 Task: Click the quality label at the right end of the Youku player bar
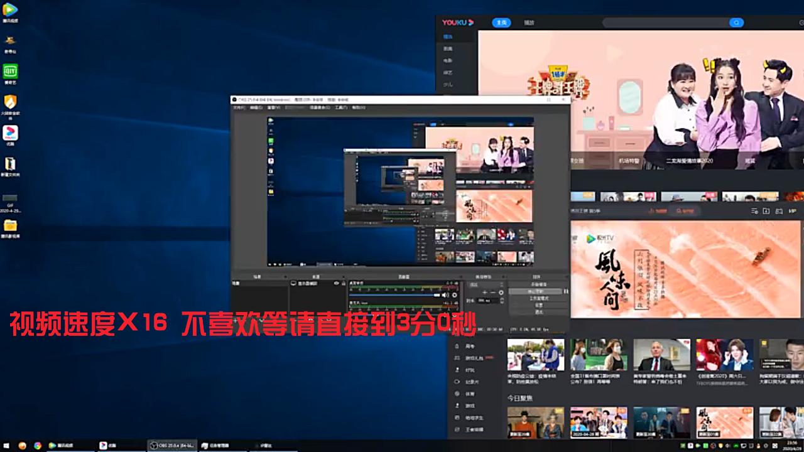tap(792, 211)
